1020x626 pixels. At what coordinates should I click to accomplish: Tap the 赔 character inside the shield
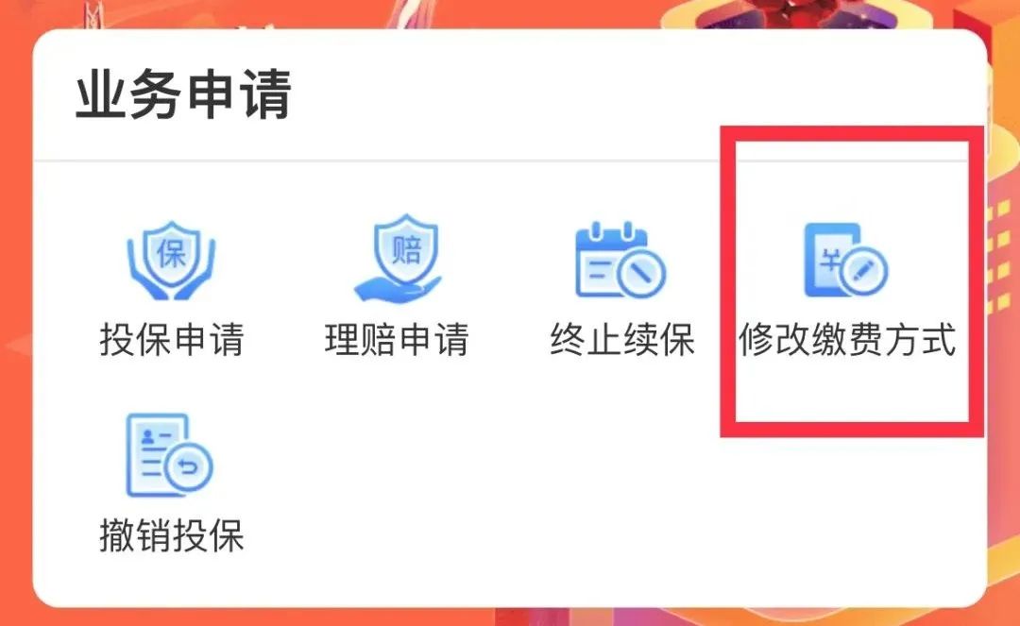pyautogui.click(x=406, y=248)
